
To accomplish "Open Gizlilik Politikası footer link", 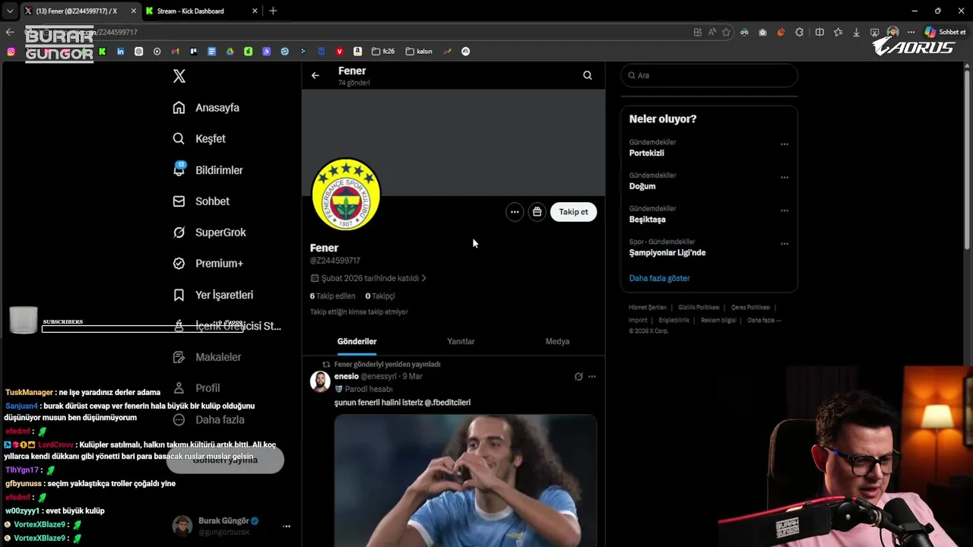I will (x=699, y=308).
